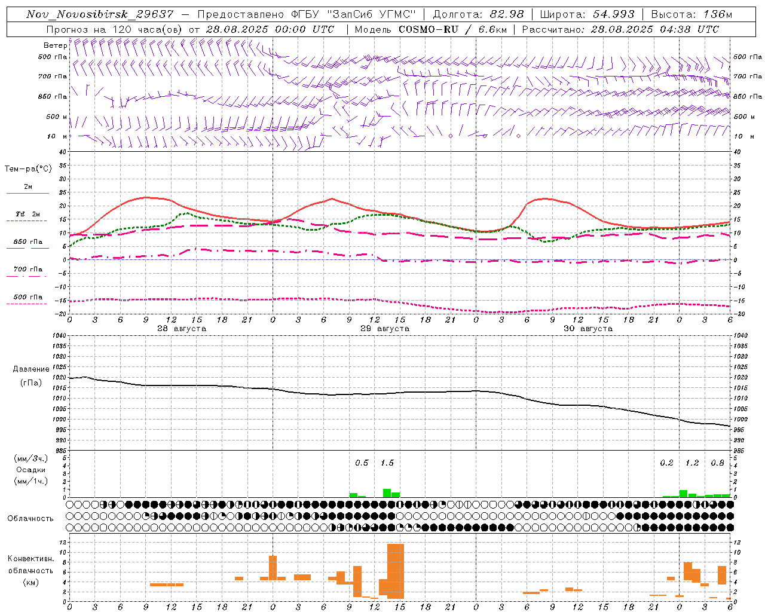Viewport: 765px width, 612px height.
Task: Click 'Рассчитано: 28.08.2025 04:38 UTC' text
Action: pyautogui.click(x=620, y=29)
